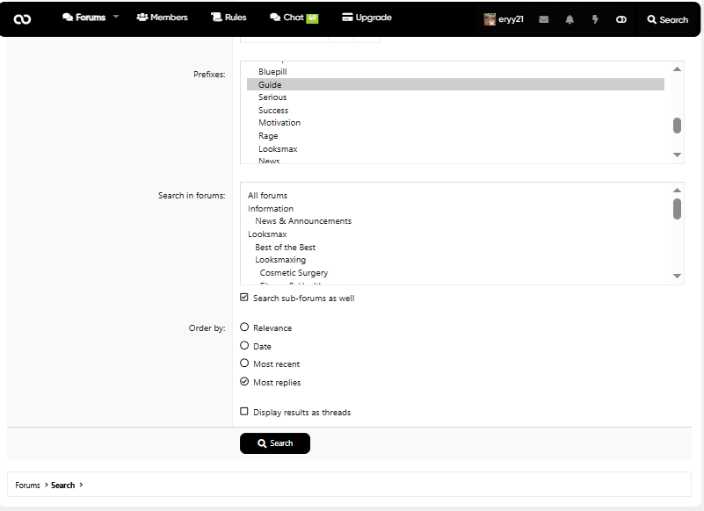Open the bell notifications icon
The width and height of the screenshot is (704, 511).
(x=570, y=19)
